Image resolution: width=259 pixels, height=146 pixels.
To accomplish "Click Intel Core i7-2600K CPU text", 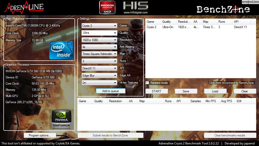I will (x=33, y=26).
